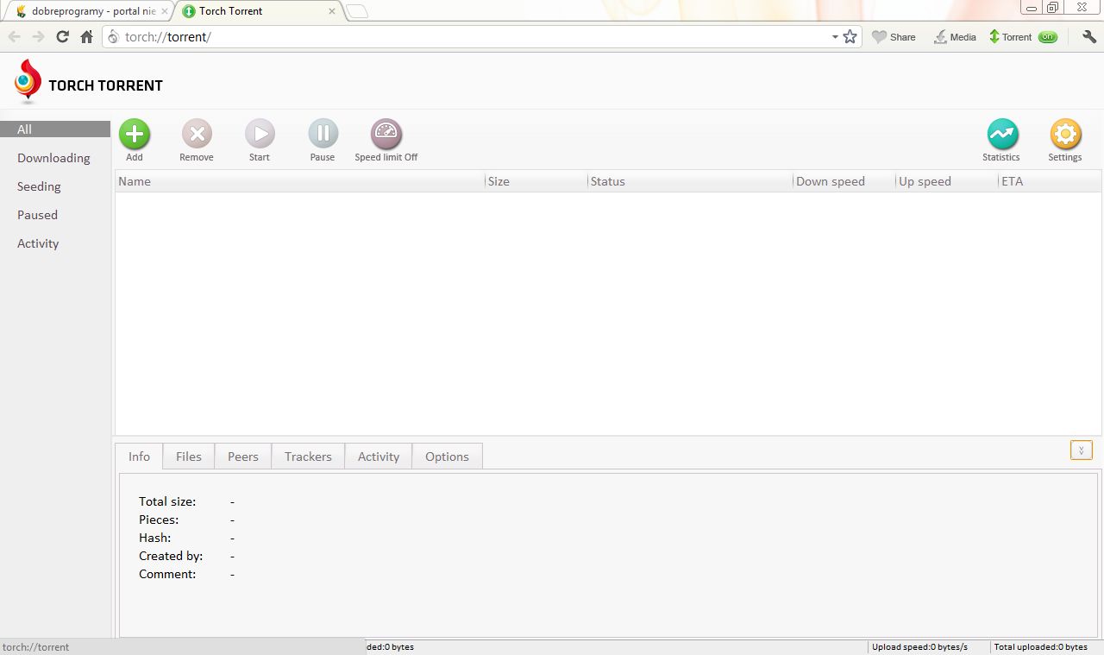
Task: Click the browser Forward arrow
Action: tap(38, 37)
